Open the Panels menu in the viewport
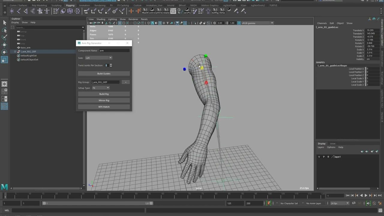 (144, 19)
